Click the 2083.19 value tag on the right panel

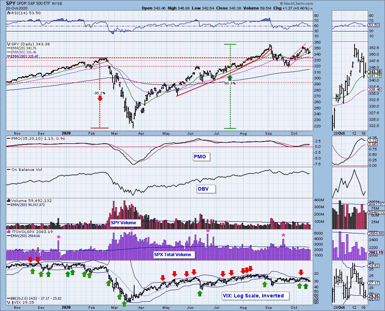(x=376, y=252)
